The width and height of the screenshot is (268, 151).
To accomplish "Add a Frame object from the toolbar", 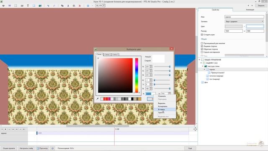I will coord(16,5).
